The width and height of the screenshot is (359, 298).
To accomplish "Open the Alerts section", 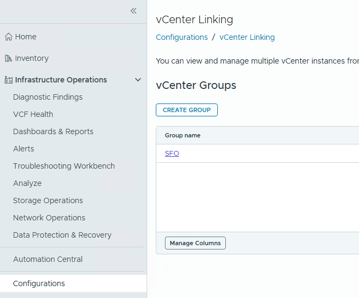I will pyautogui.click(x=23, y=149).
